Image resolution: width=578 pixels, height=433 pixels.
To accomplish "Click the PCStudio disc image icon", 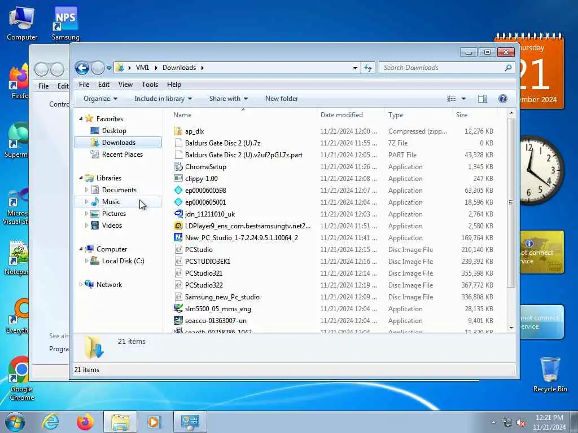I will point(178,249).
